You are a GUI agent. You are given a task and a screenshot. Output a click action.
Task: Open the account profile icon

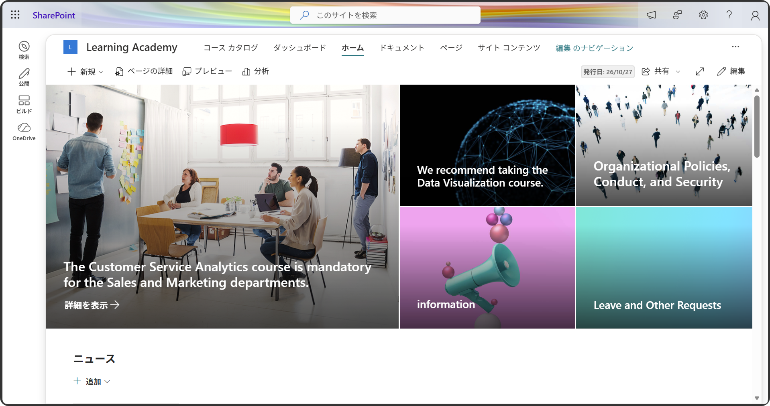755,15
